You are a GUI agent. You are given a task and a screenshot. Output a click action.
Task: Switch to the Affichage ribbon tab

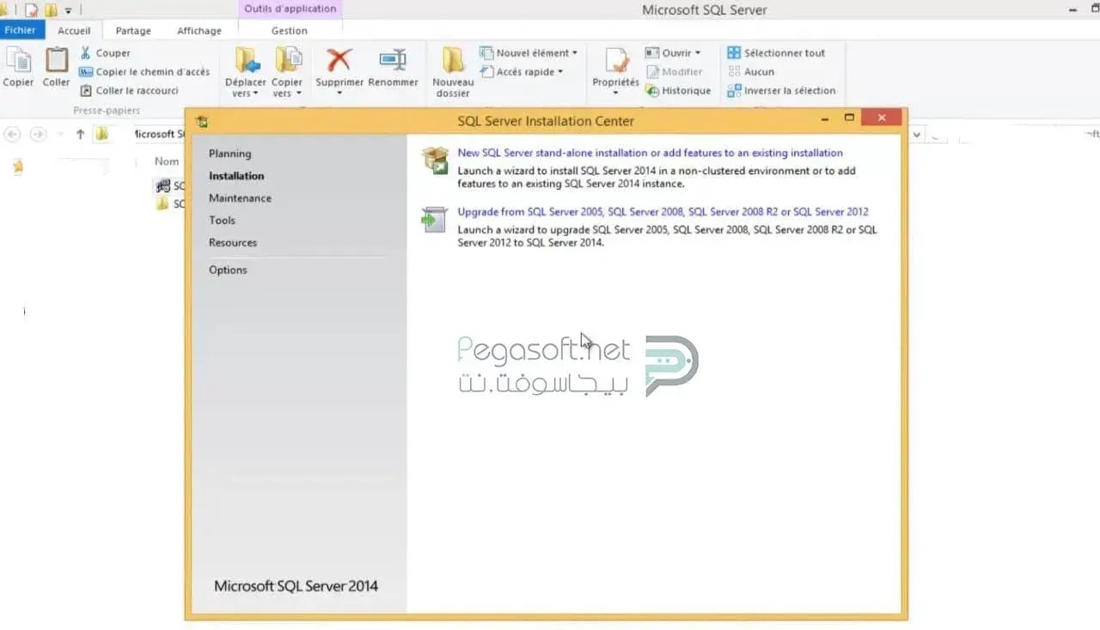coord(199,31)
